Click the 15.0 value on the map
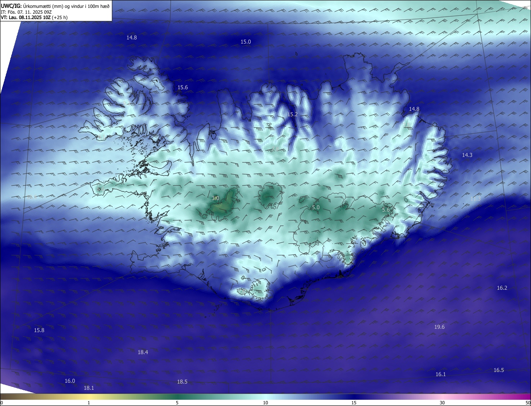 pyautogui.click(x=246, y=42)
